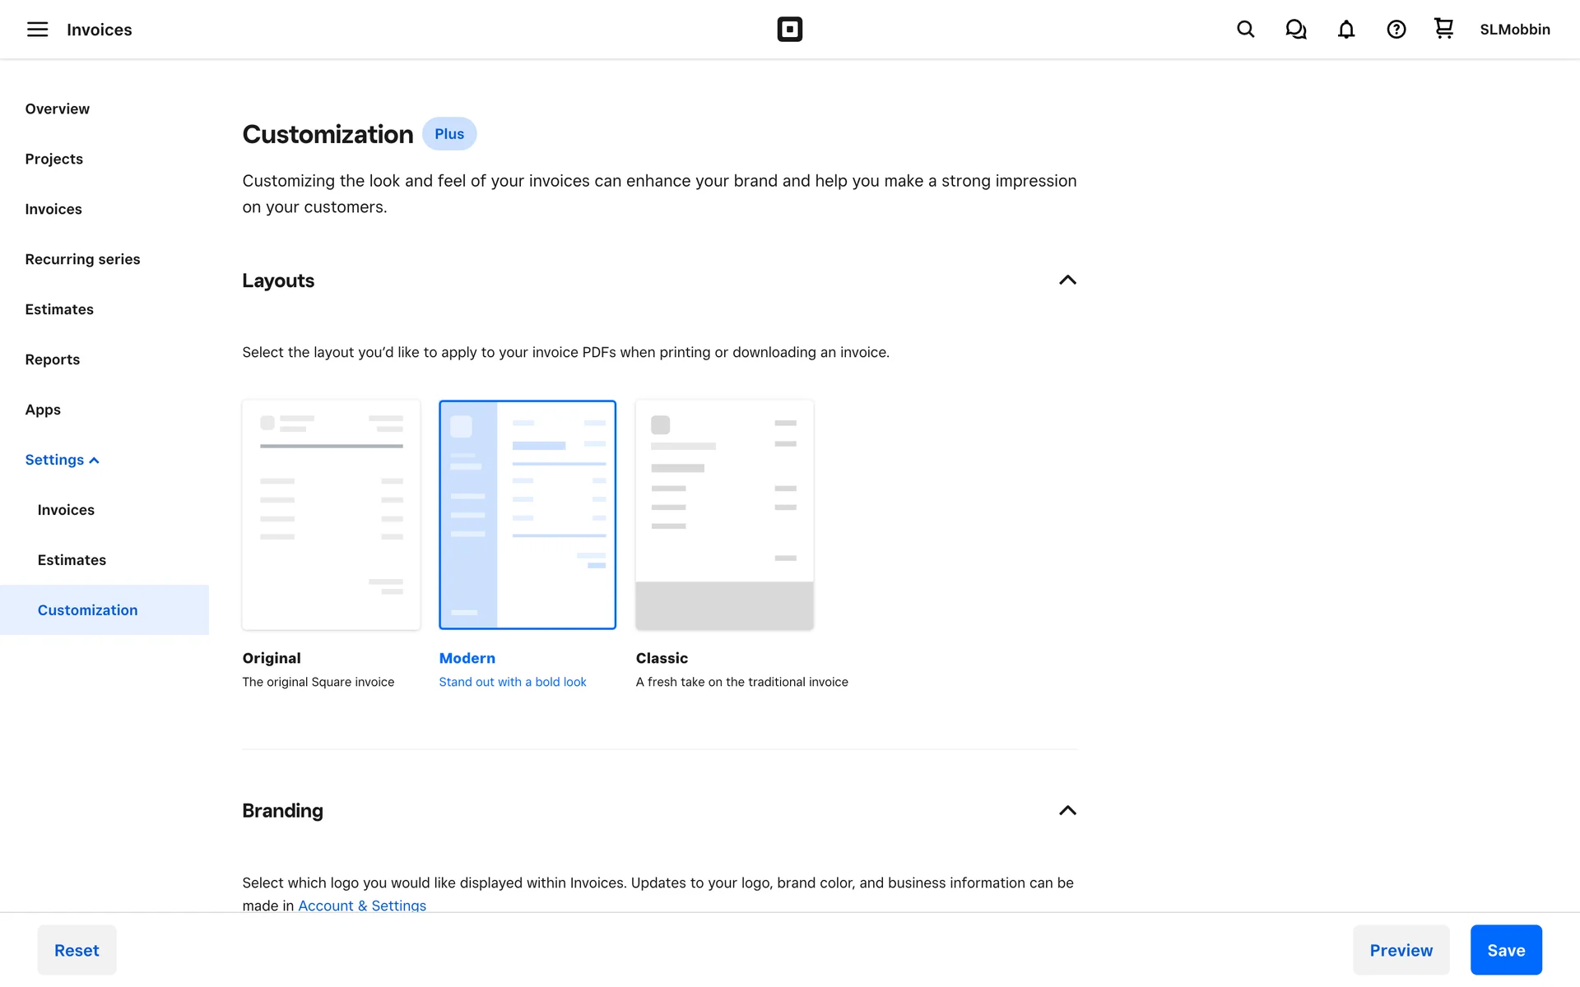Open the SLMobbin account menu
Image resolution: width=1580 pixels, height=987 pixels.
coord(1514,30)
